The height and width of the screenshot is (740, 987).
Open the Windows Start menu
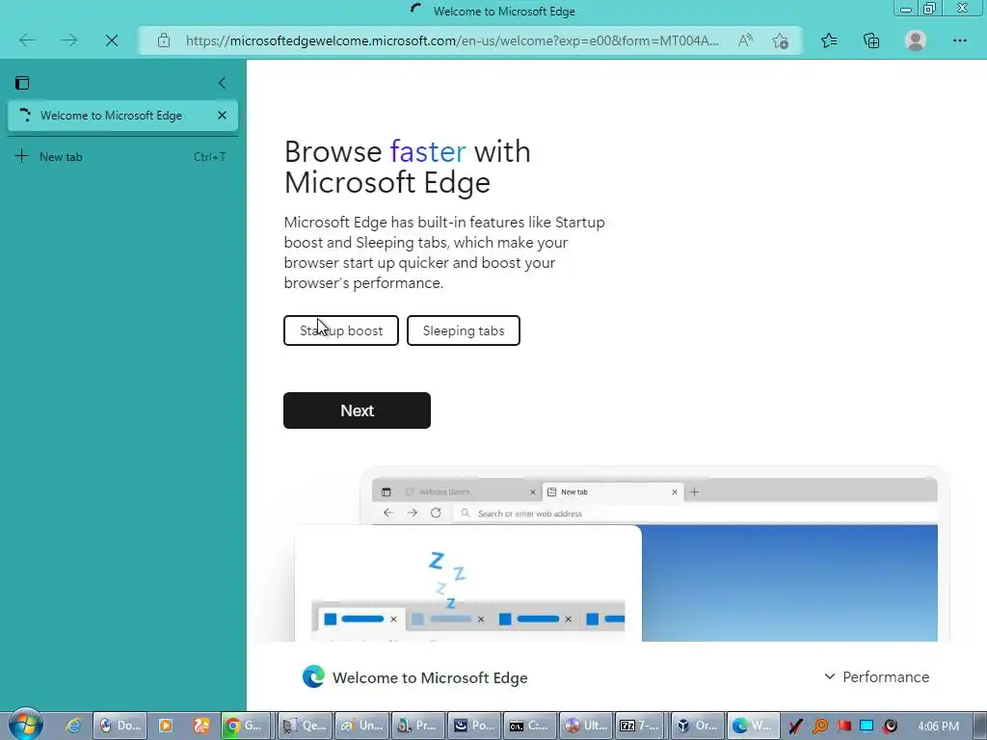[x=25, y=726]
